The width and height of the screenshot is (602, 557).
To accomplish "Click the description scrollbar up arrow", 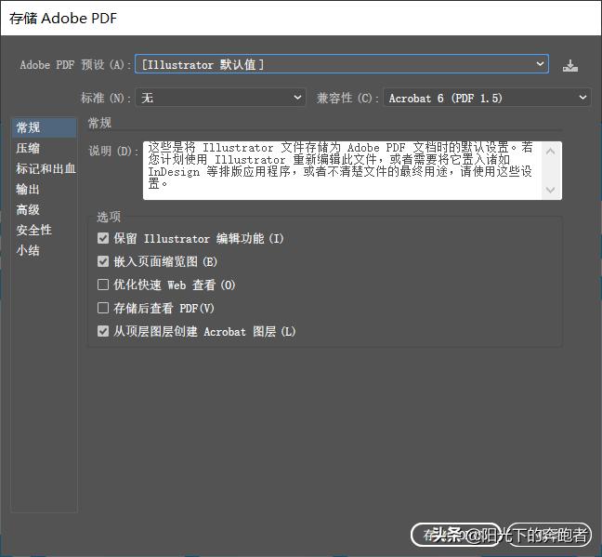I will point(551,151).
